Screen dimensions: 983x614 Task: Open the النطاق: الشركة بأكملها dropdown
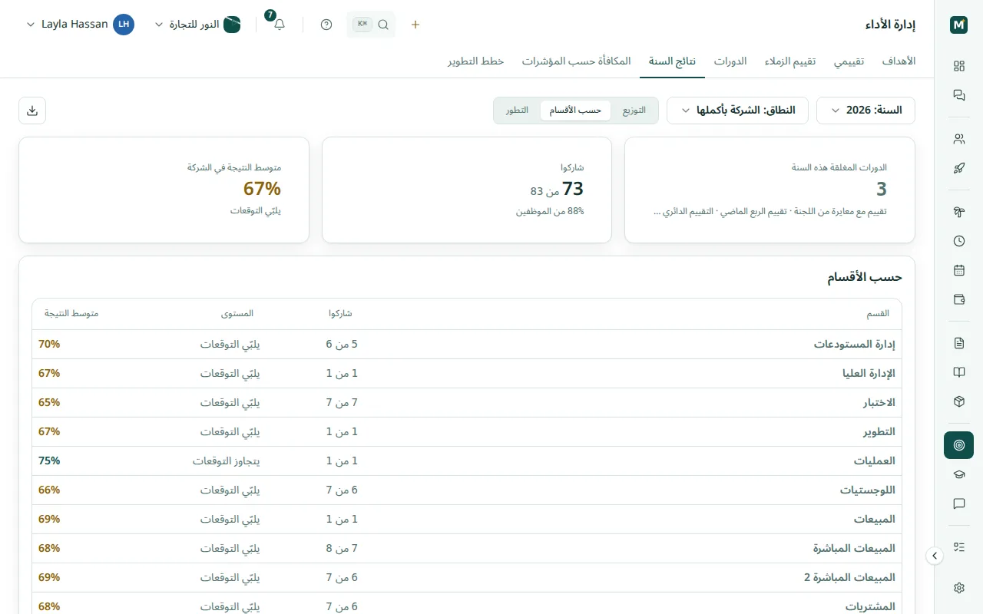pyautogui.click(x=736, y=111)
